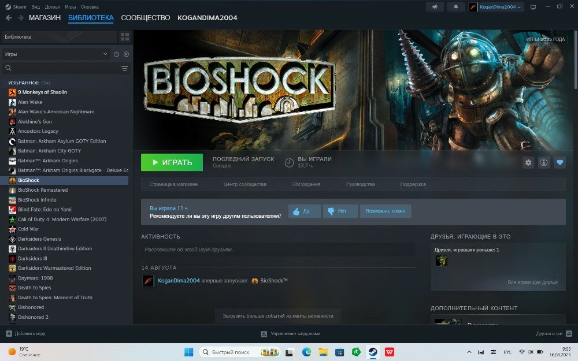
Task: Collapse the ИЗБРАННОЕ category
Action: 29,83
